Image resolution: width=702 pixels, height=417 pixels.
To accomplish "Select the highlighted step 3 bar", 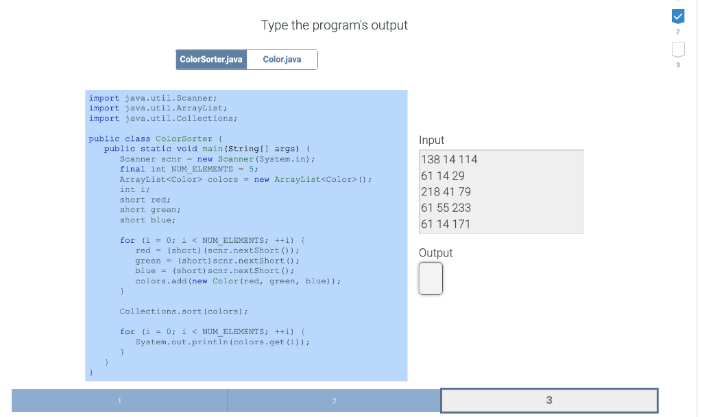I will pos(549,401).
